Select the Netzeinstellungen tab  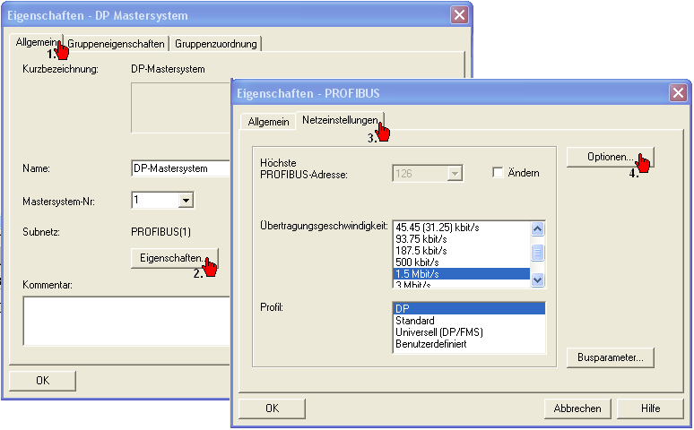[x=340, y=120]
